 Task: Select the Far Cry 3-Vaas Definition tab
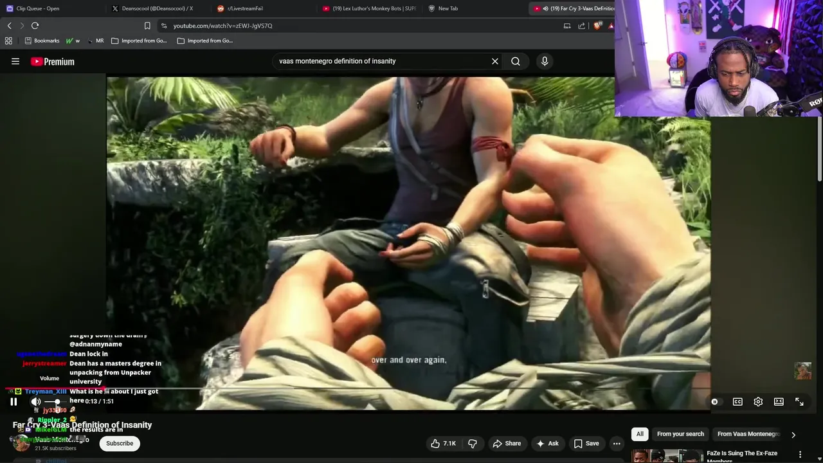pyautogui.click(x=574, y=8)
